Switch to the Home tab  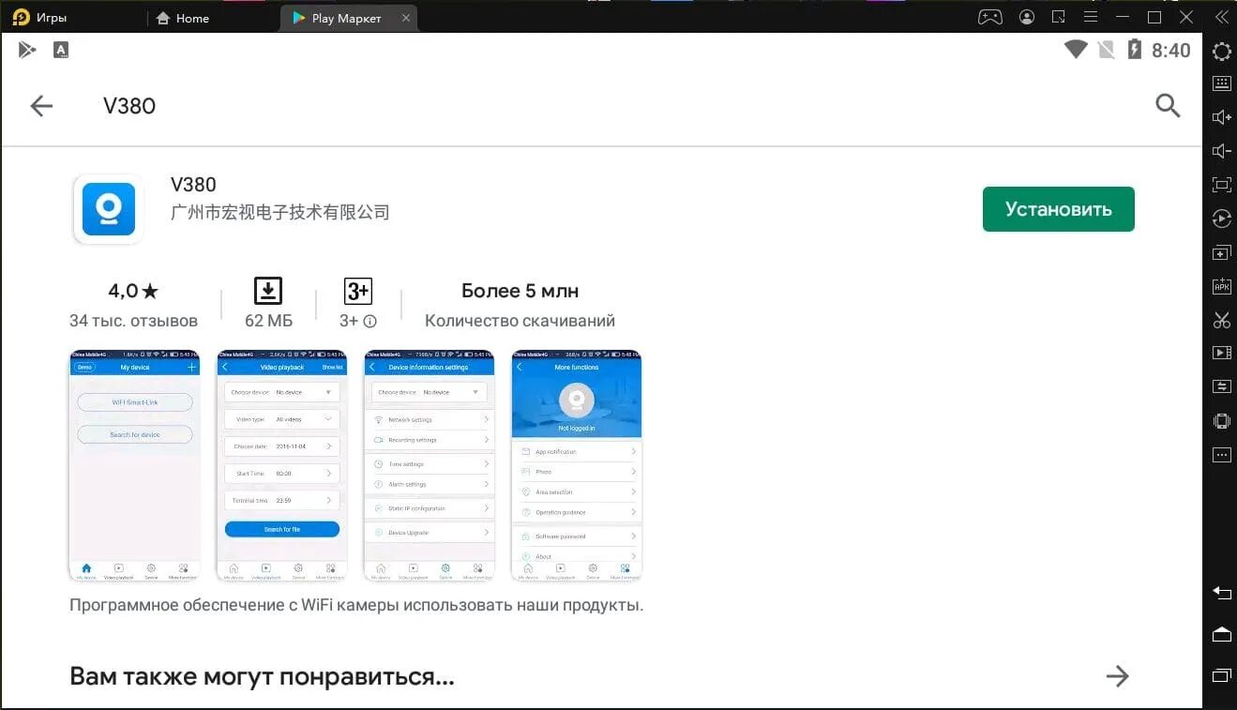(183, 18)
